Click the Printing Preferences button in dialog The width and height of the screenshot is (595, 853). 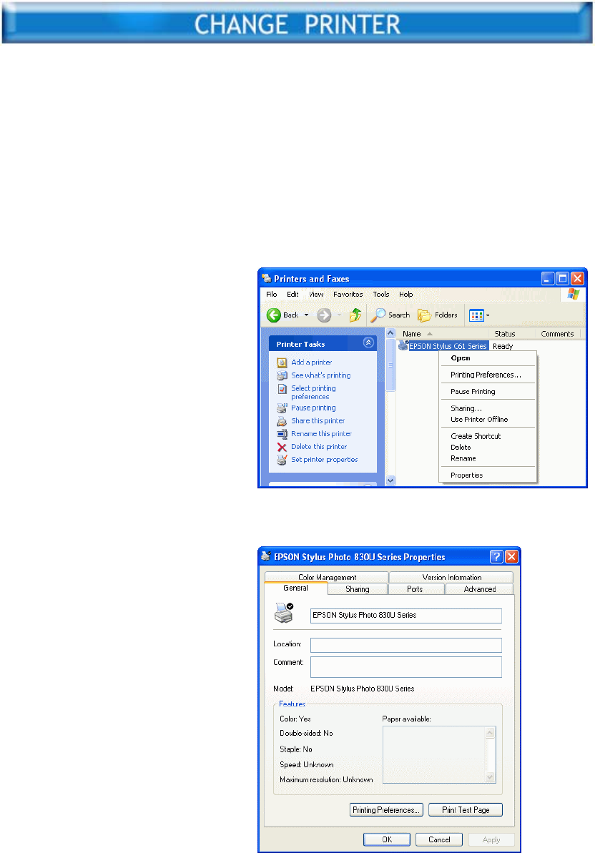(386, 810)
